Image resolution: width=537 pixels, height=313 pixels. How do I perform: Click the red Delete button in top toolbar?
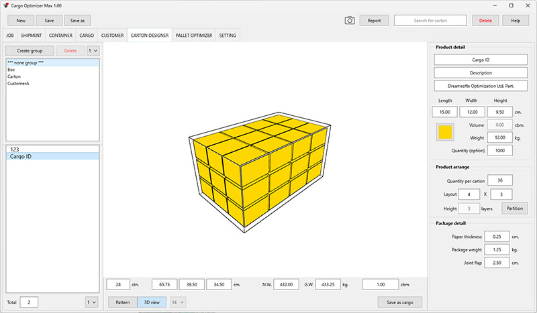485,21
